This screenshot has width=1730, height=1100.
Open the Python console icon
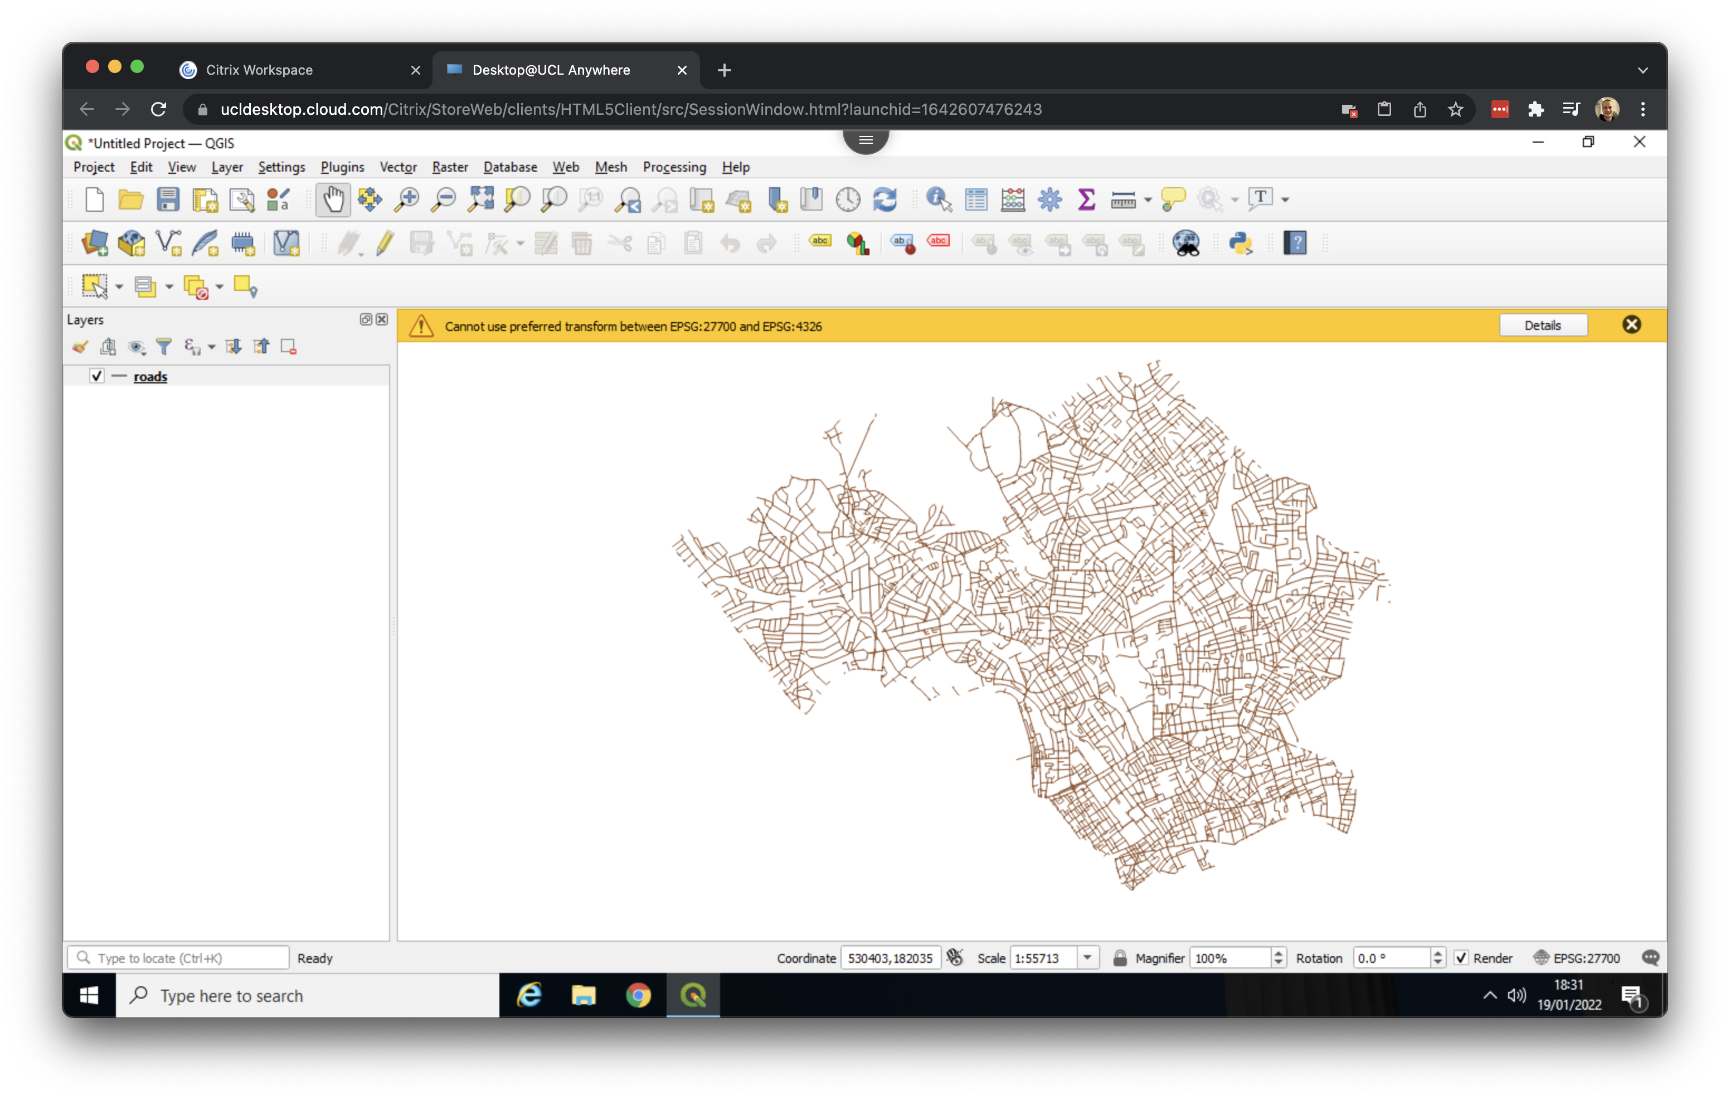(x=1241, y=243)
